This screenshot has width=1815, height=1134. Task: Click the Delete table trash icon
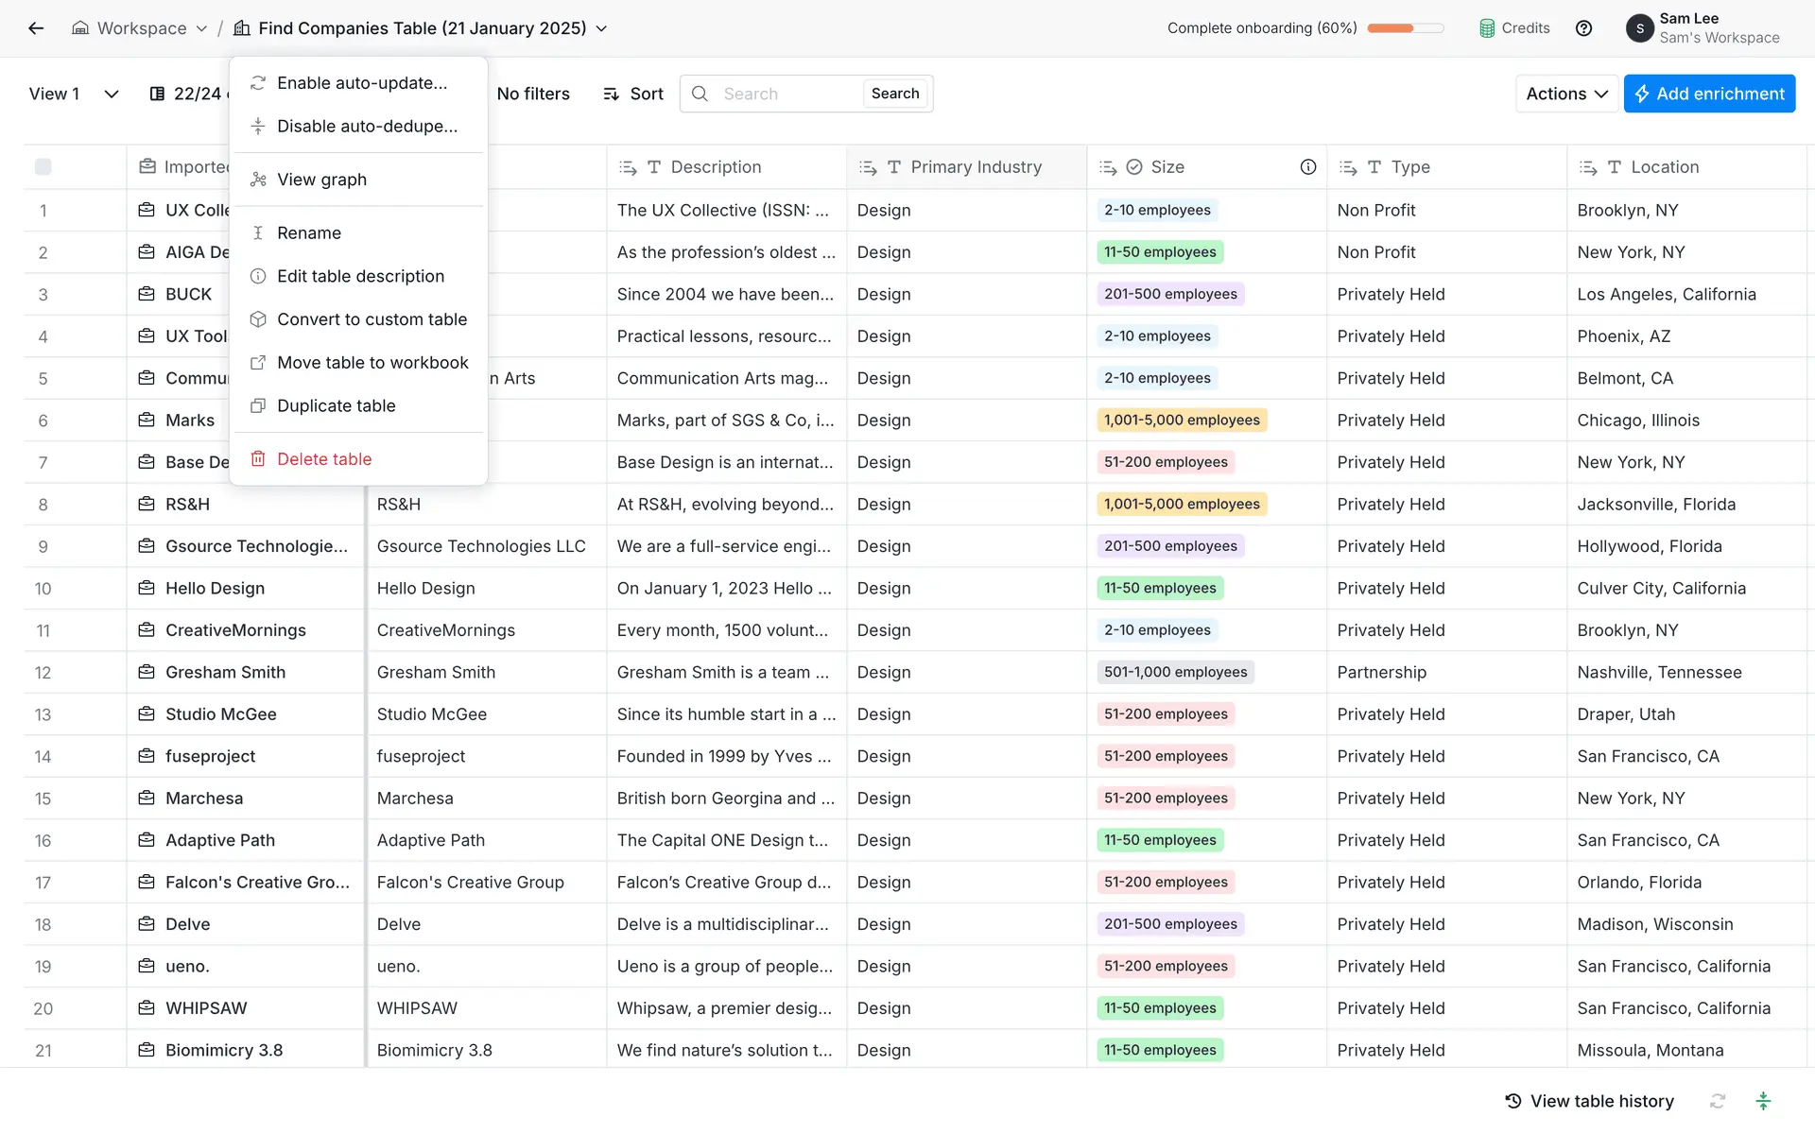click(257, 459)
